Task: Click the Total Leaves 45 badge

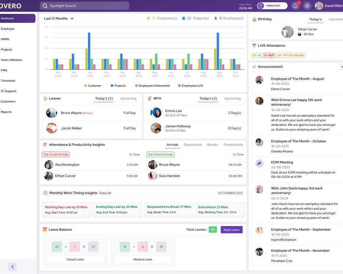Action: pyautogui.click(x=213, y=230)
